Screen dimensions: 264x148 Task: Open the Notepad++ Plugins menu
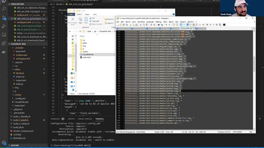click(183, 22)
